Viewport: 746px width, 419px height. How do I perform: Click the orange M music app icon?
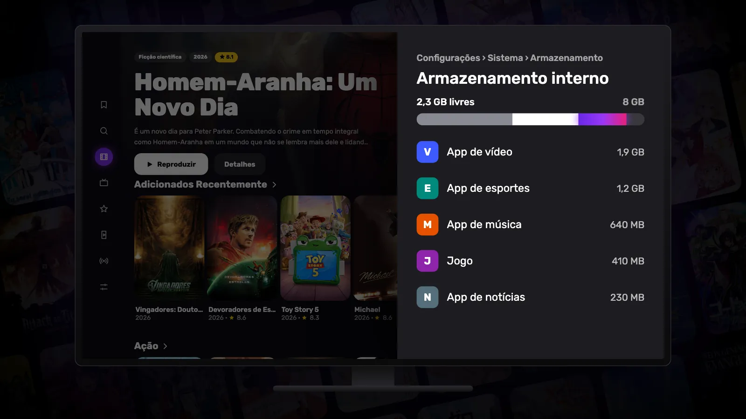click(x=428, y=224)
